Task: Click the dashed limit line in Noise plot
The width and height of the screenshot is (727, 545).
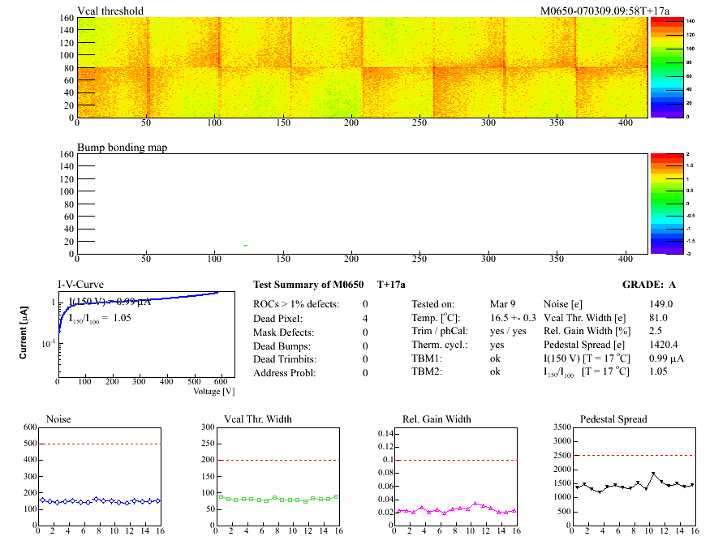Action: pyautogui.click(x=97, y=444)
